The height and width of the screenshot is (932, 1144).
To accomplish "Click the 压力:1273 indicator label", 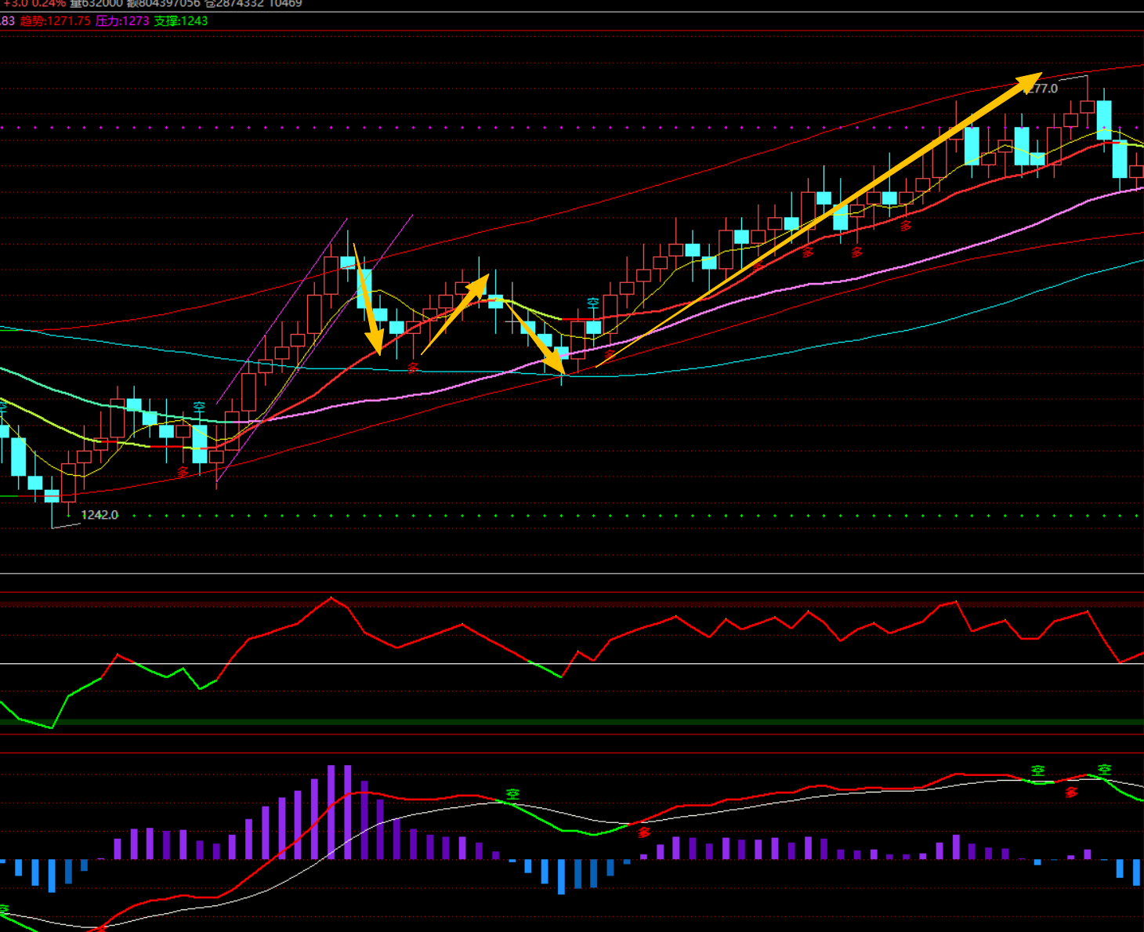I will [x=122, y=21].
